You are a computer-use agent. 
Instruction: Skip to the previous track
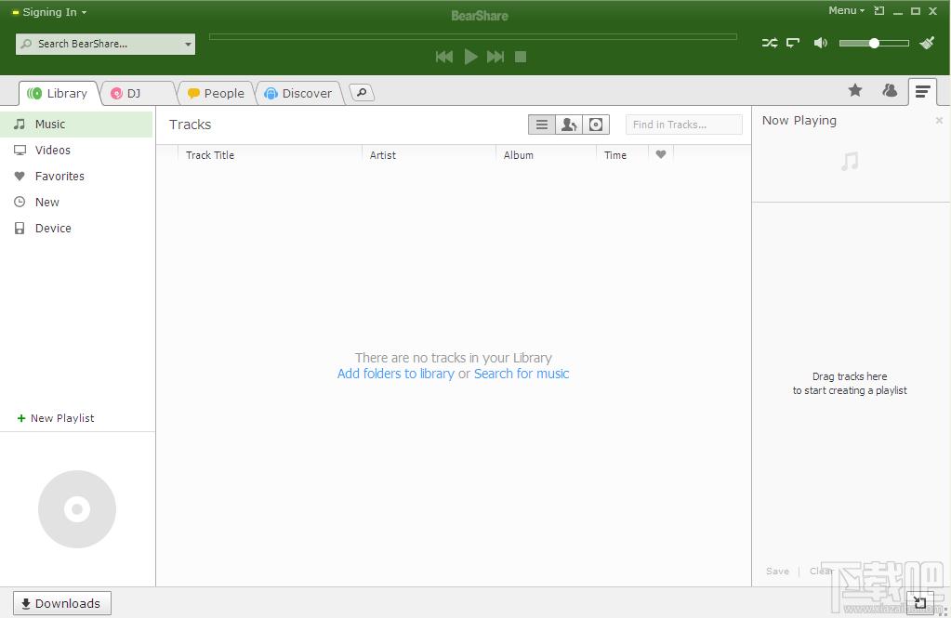(444, 57)
